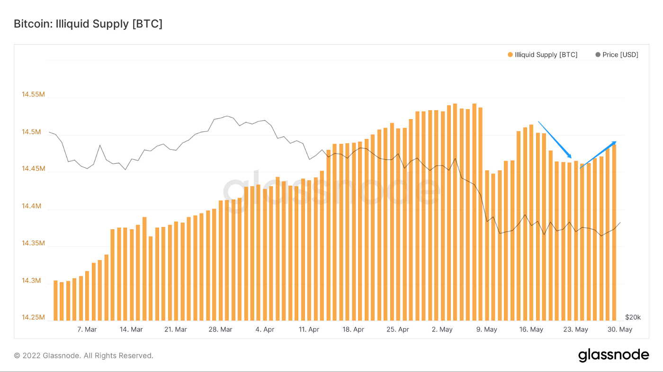Click the 16. May date label
Image resolution: width=663 pixels, height=372 pixels.
pyautogui.click(x=531, y=329)
